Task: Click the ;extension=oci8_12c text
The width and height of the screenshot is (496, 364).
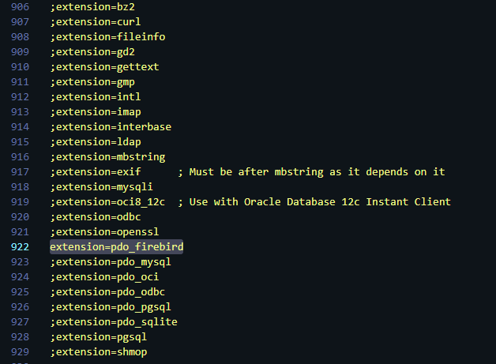Action: 107,202
